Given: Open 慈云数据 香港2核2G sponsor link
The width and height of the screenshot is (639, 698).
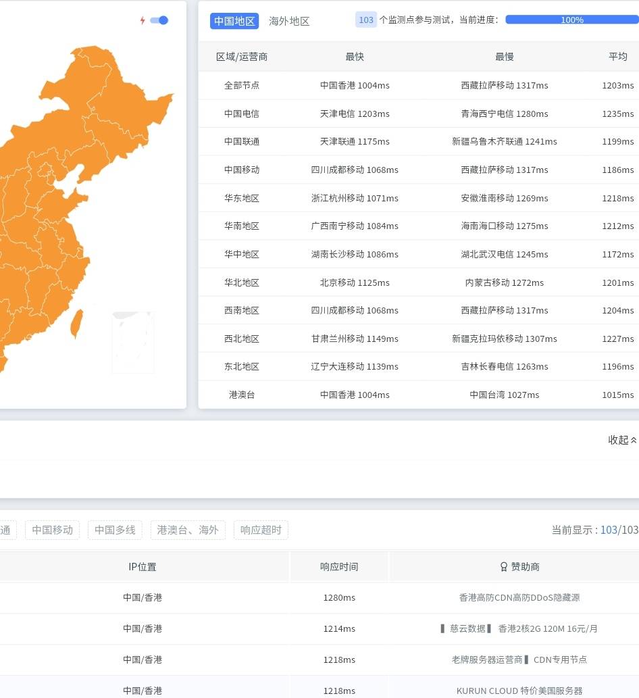Looking at the screenshot, I should pyautogui.click(x=519, y=628).
